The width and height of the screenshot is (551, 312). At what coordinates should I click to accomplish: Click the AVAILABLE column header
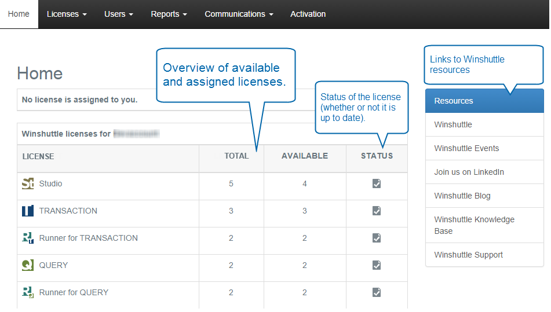(305, 156)
